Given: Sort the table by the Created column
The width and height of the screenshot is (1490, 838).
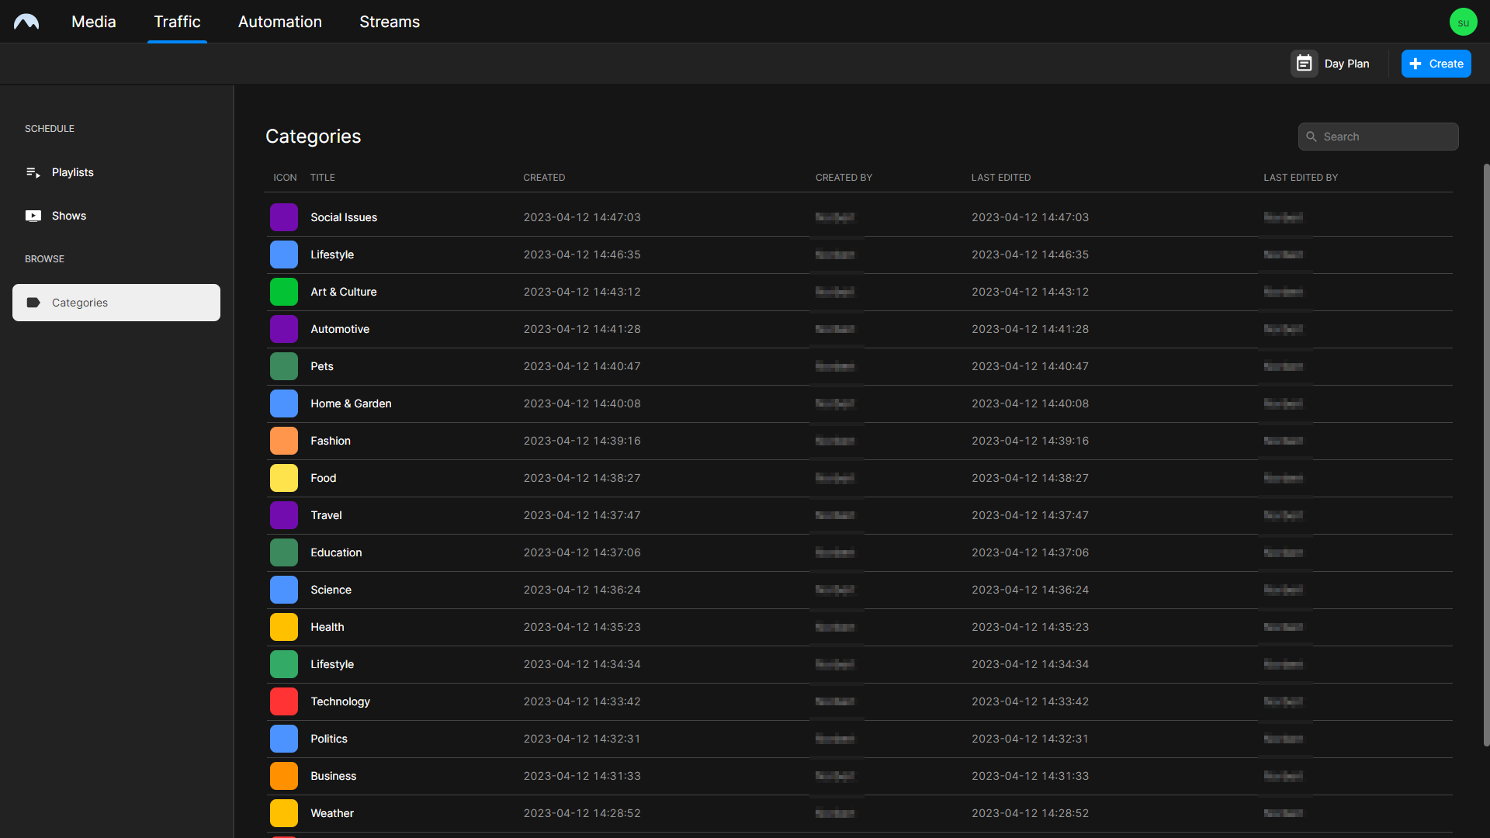Looking at the screenshot, I should click(544, 178).
